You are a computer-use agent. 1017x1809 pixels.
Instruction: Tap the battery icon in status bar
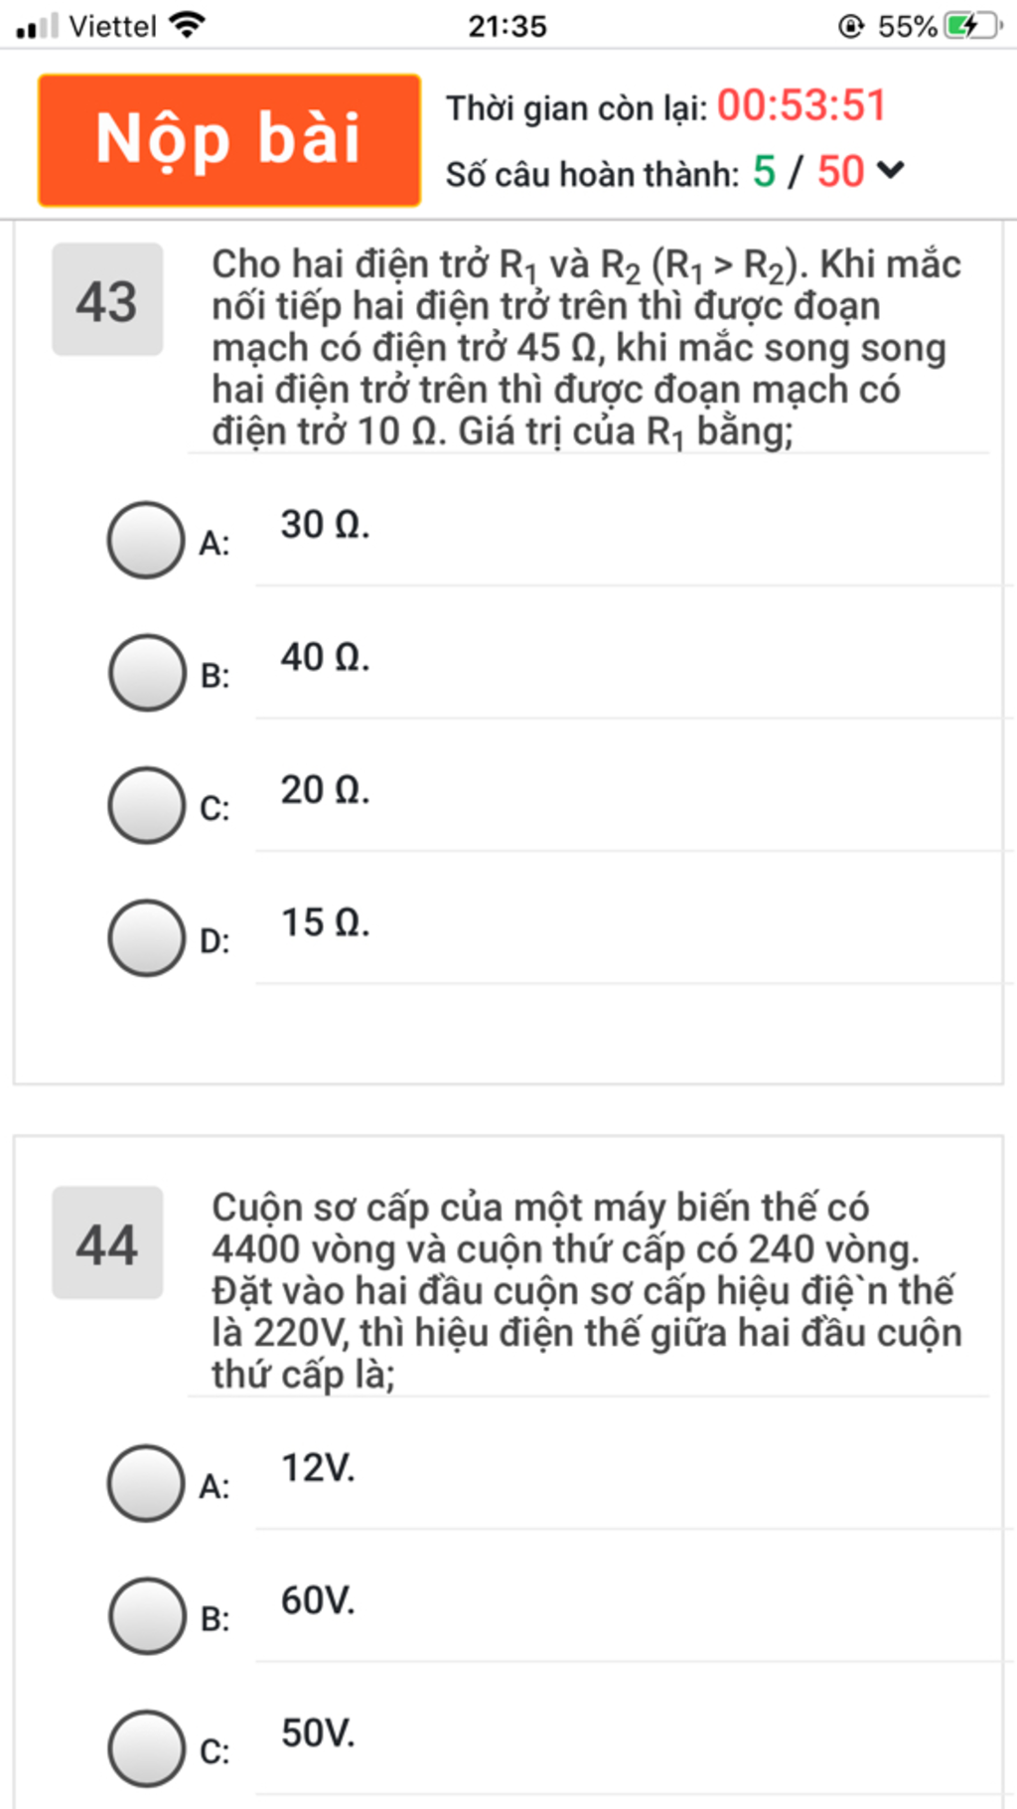tap(973, 26)
